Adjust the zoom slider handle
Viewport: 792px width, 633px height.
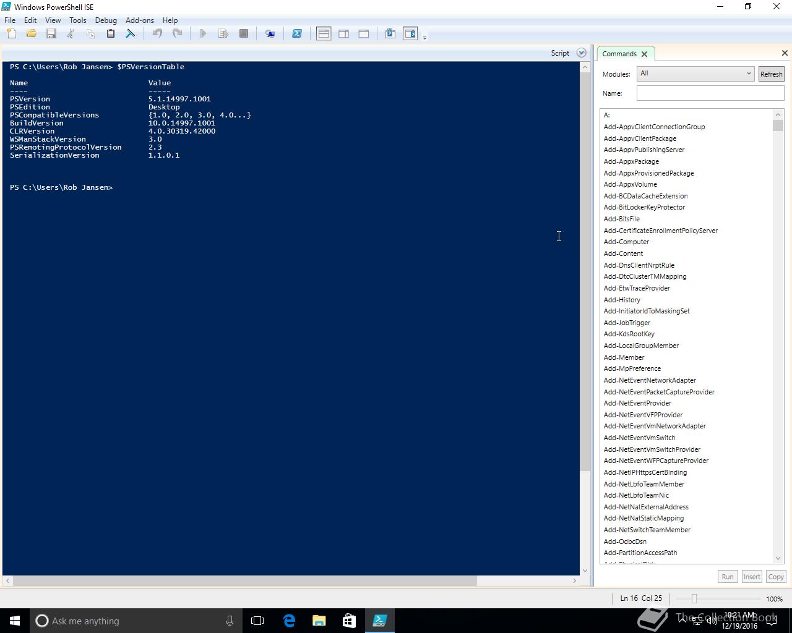(x=694, y=598)
